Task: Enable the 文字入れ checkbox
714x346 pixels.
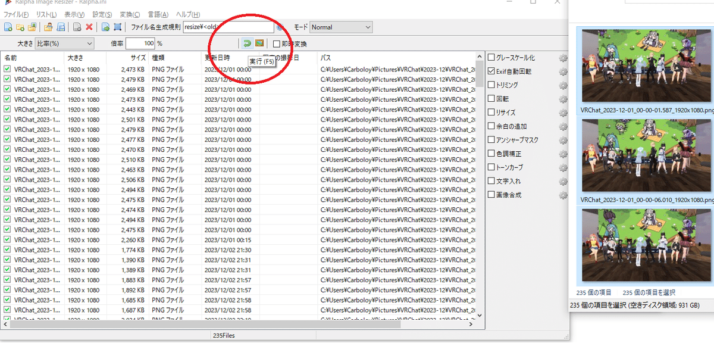Action: [x=491, y=181]
